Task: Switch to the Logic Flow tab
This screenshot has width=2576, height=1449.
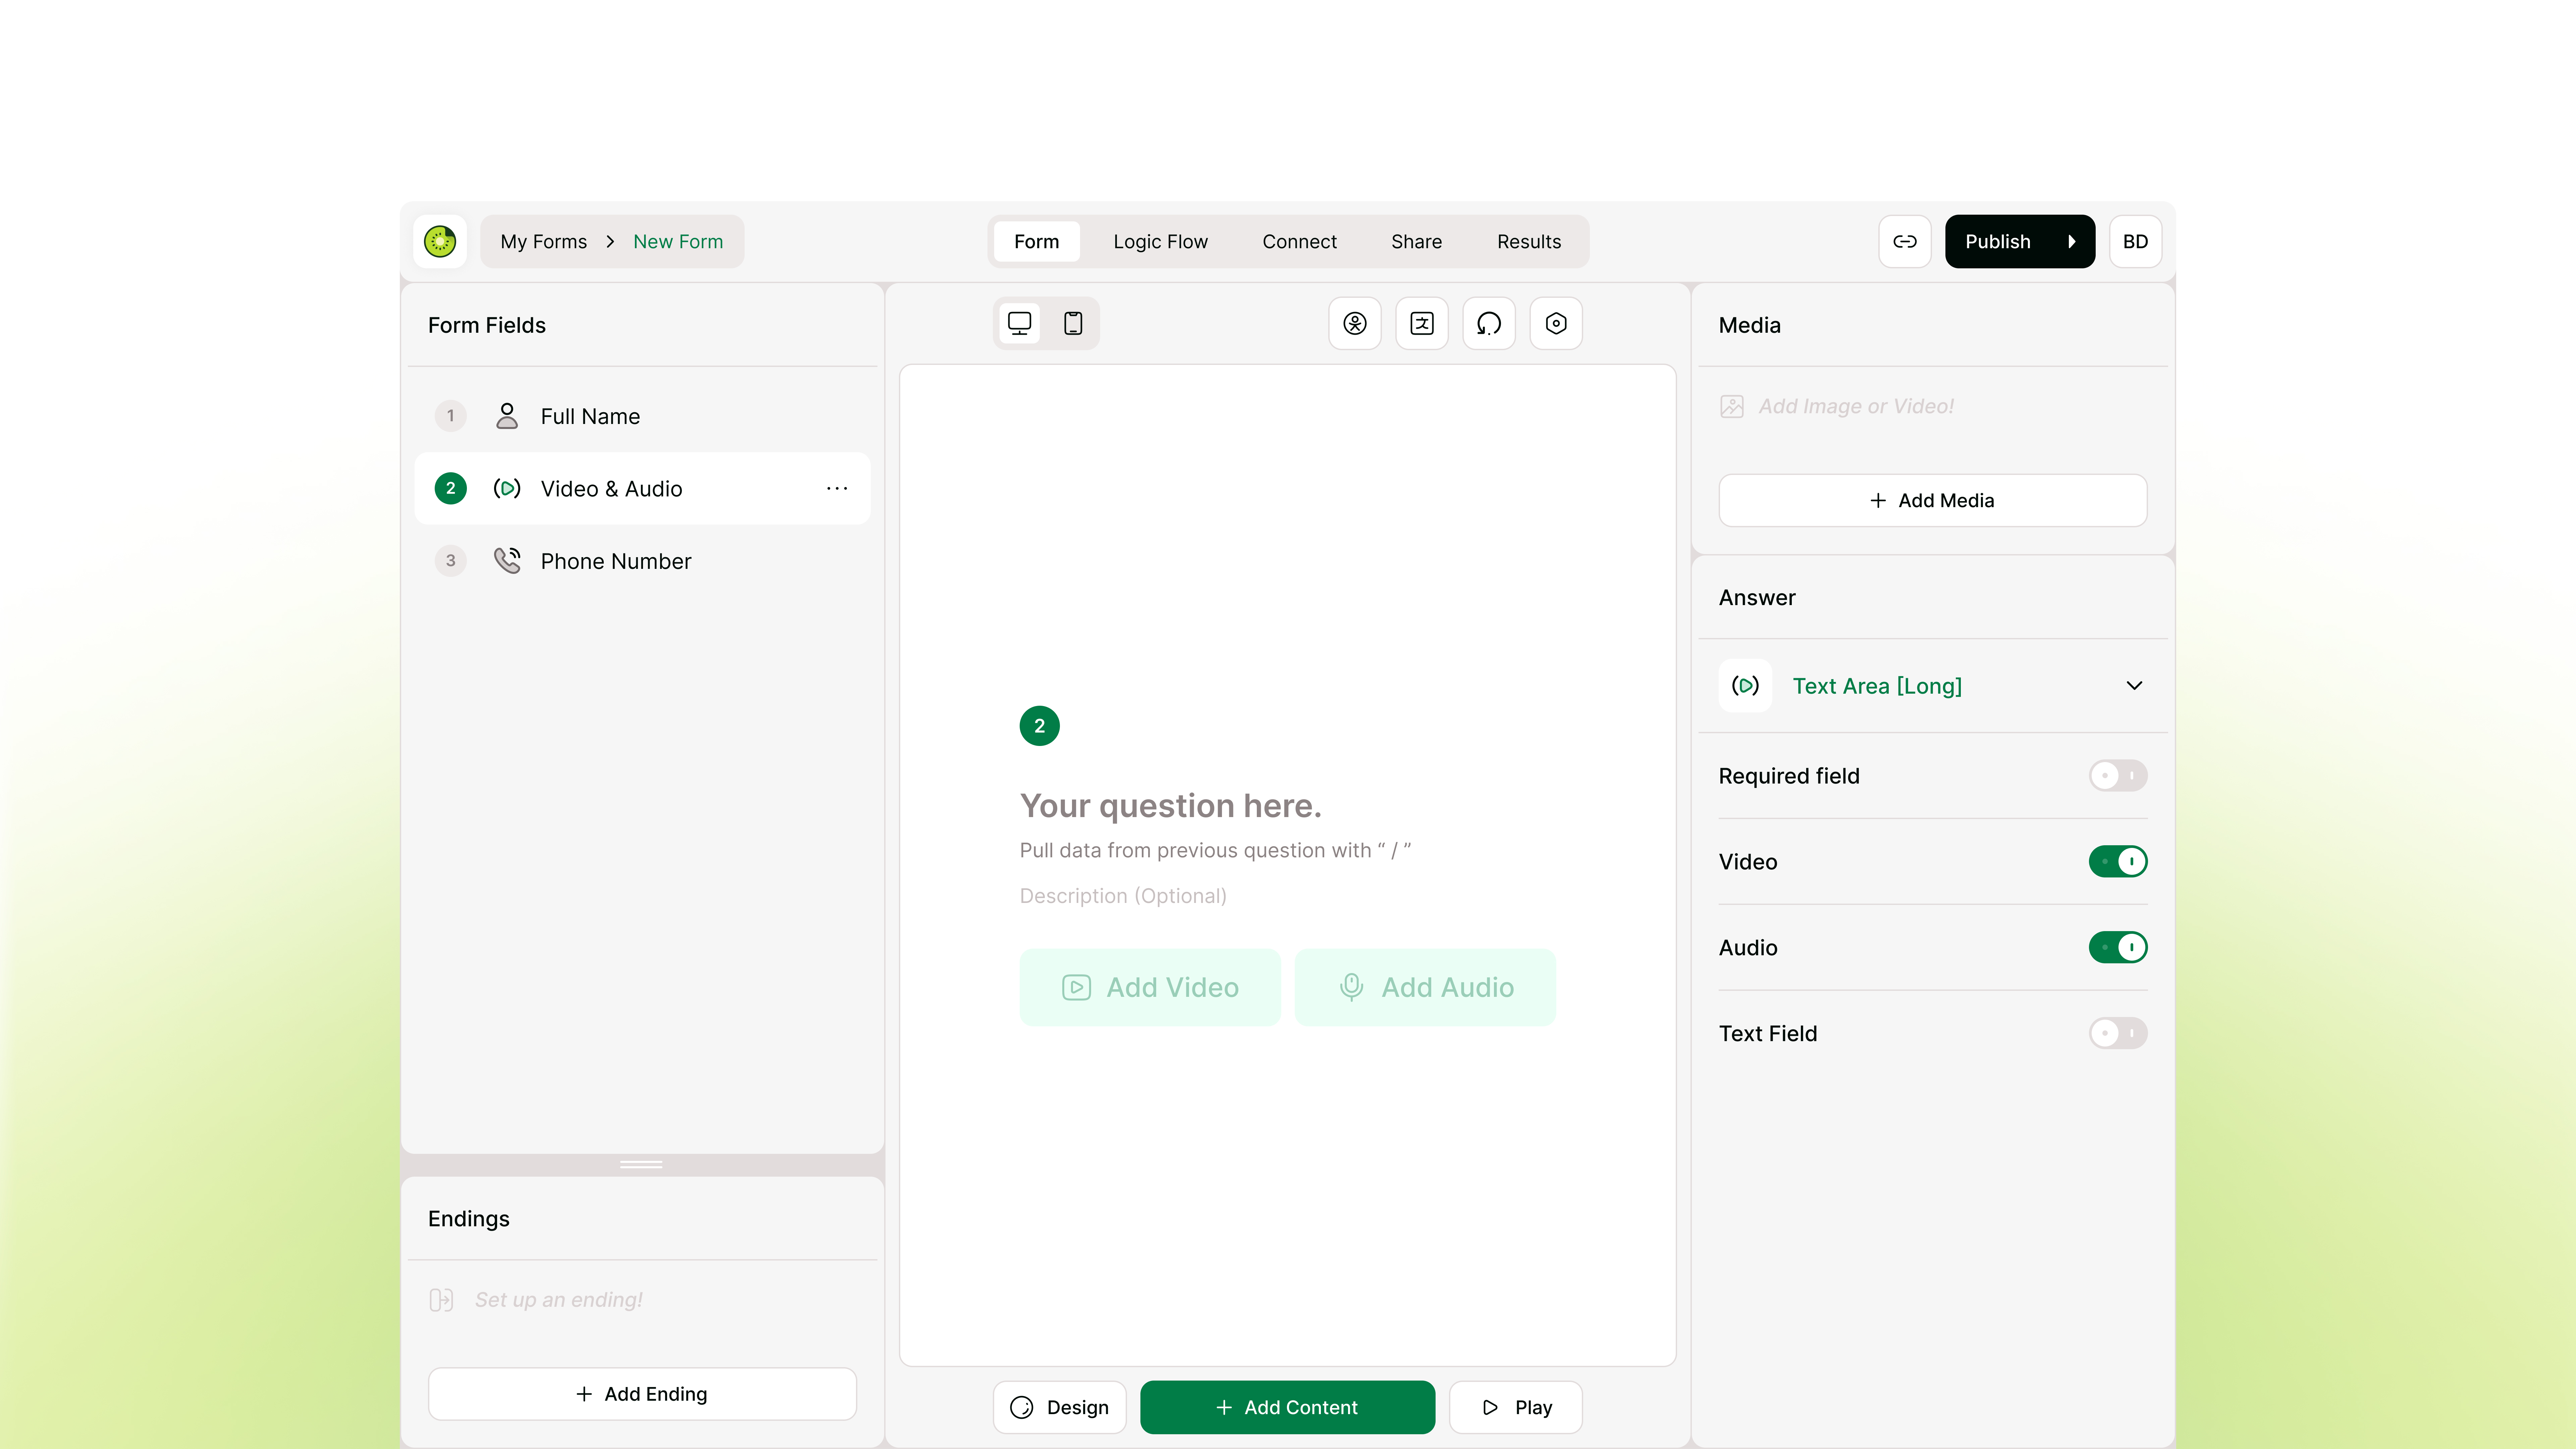Action: [1160, 241]
